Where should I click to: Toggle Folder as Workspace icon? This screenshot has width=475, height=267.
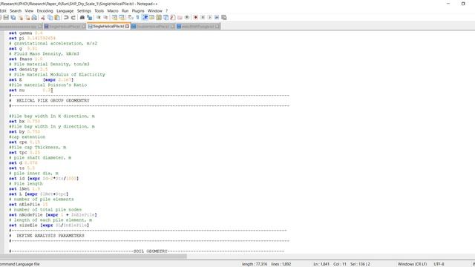coord(180,18)
